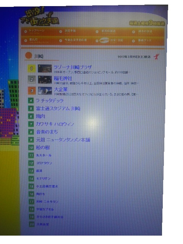Open the 前回の放送 navigation item
The height and width of the screenshot is (244, 183).
tap(108, 31)
